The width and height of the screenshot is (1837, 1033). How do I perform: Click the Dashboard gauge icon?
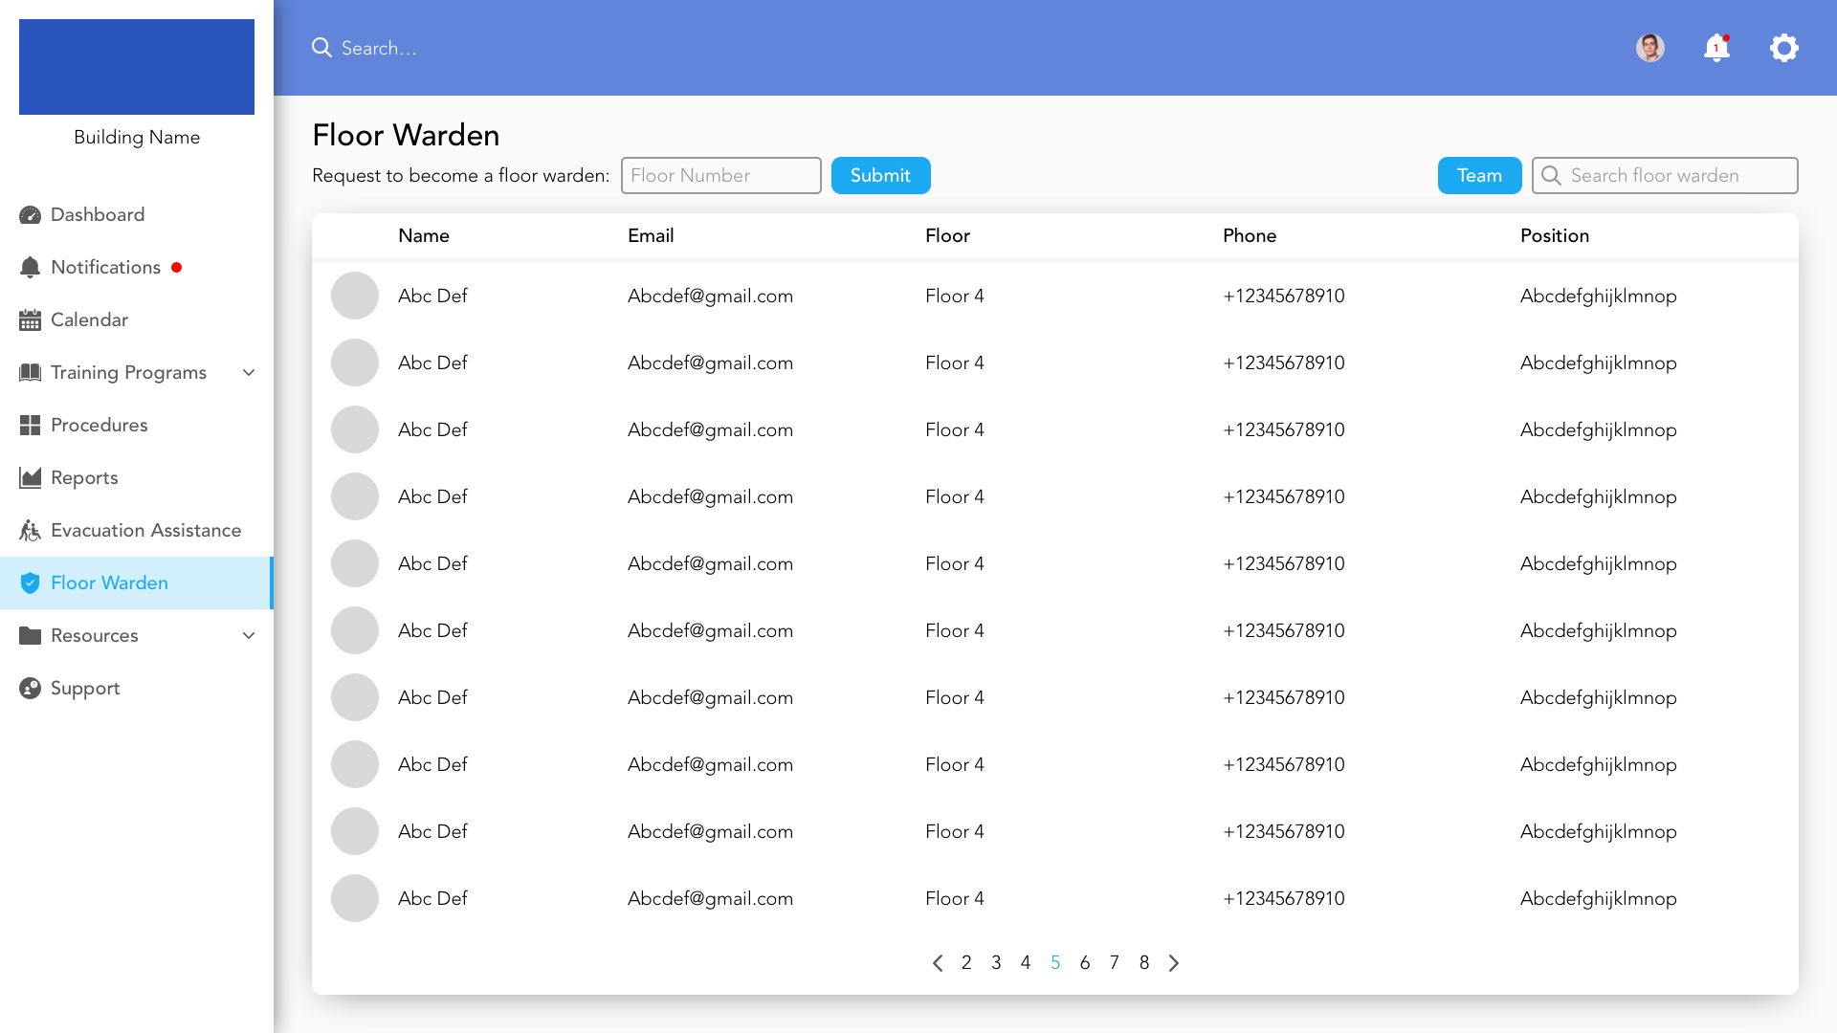click(x=30, y=215)
